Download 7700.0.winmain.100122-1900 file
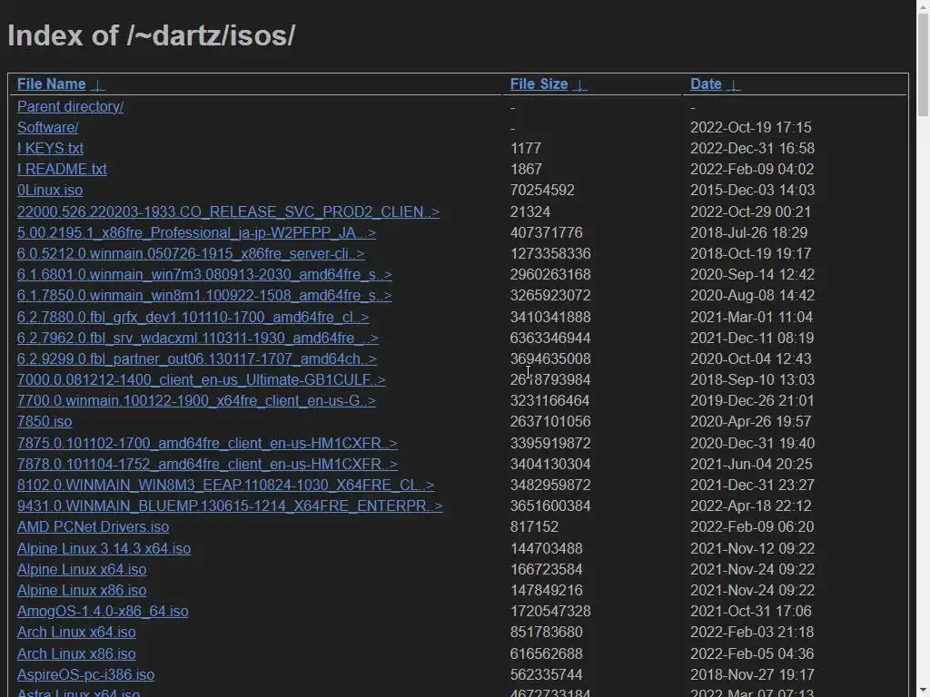The width and height of the screenshot is (930, 697). click(196, 400)
